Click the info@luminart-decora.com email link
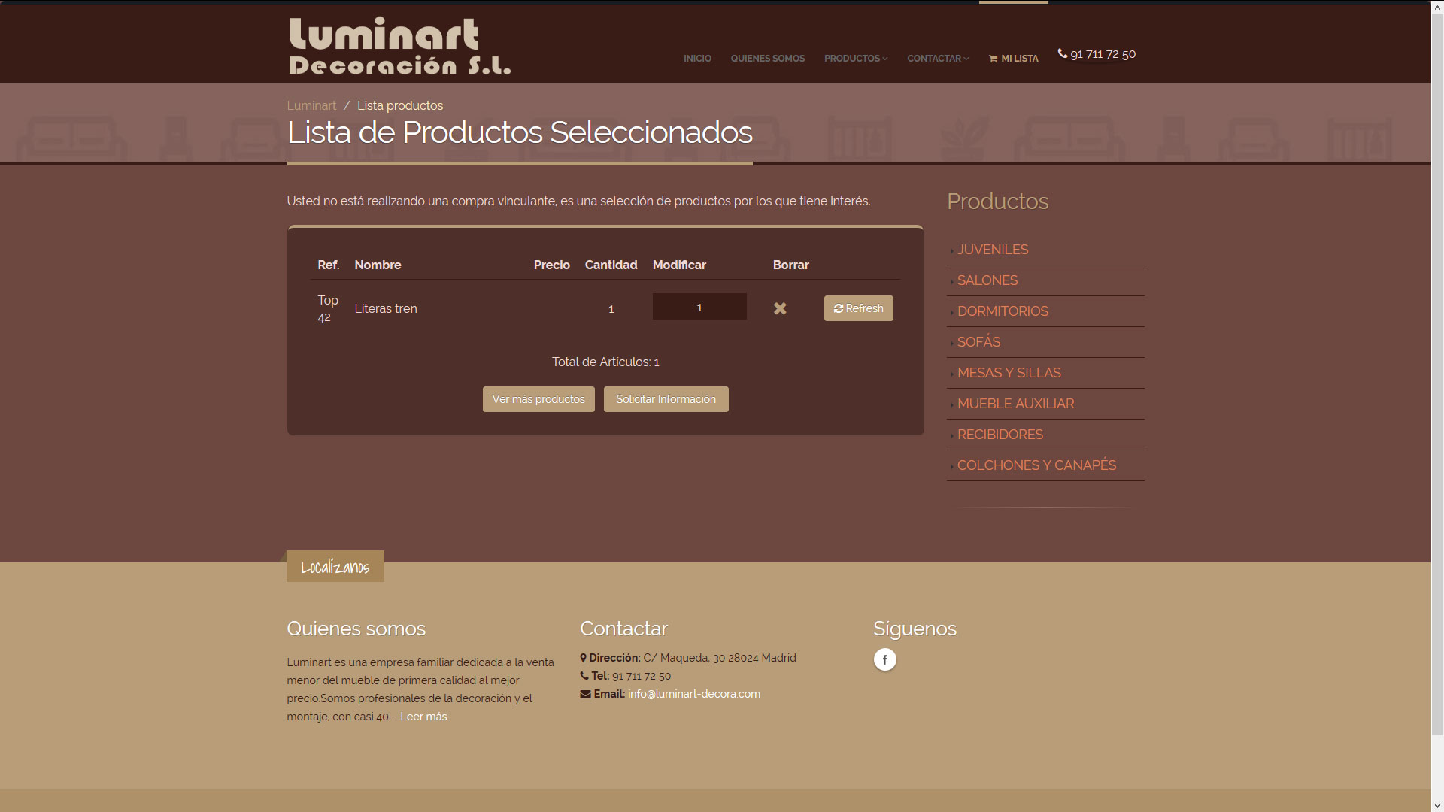Screen dimensions: 1444x812 pos(693,694)
